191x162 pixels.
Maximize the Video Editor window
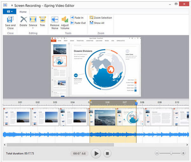coord(176,4)
